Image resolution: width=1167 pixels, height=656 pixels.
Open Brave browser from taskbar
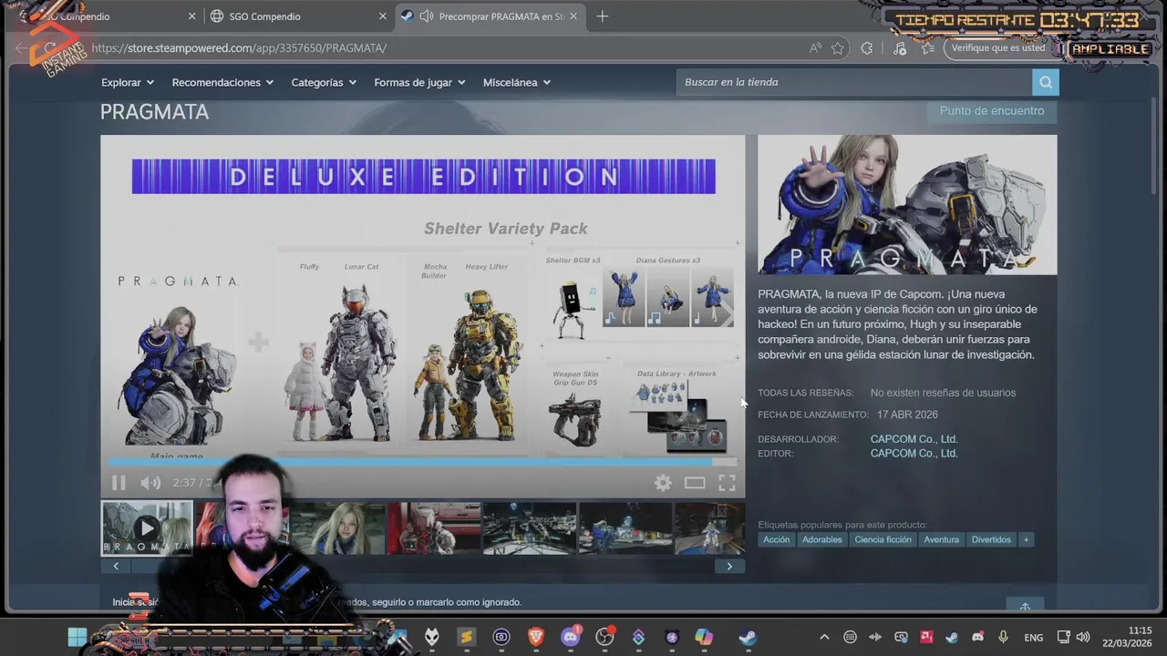coord(536,637)
